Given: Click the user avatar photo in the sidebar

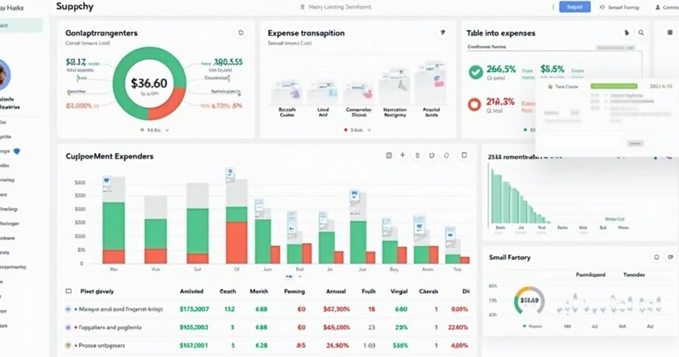Looking at the screenshot, I should (3, 75).
